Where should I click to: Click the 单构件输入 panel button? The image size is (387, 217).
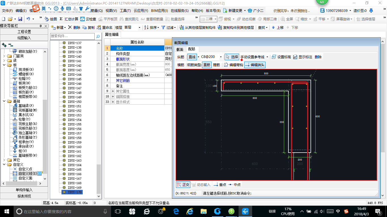pos(24,190)
